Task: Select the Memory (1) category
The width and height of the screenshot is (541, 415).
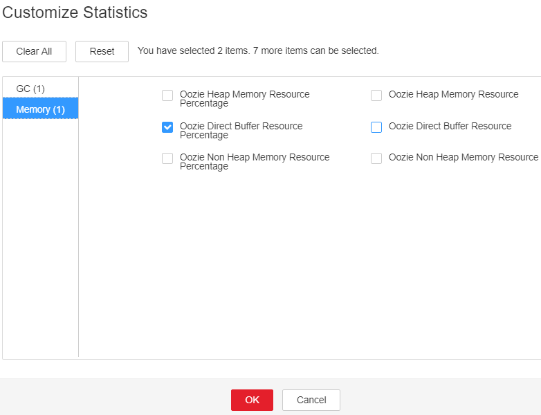Action: click(x=40, y=109)
